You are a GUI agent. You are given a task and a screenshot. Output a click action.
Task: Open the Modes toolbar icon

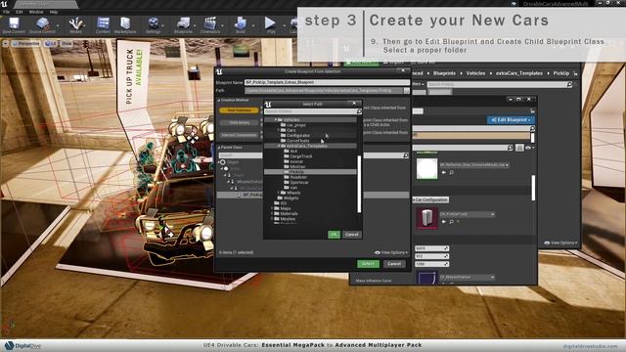[75, 25]
